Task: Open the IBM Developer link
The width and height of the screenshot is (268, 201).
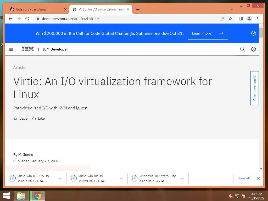Action: point(55,49)
